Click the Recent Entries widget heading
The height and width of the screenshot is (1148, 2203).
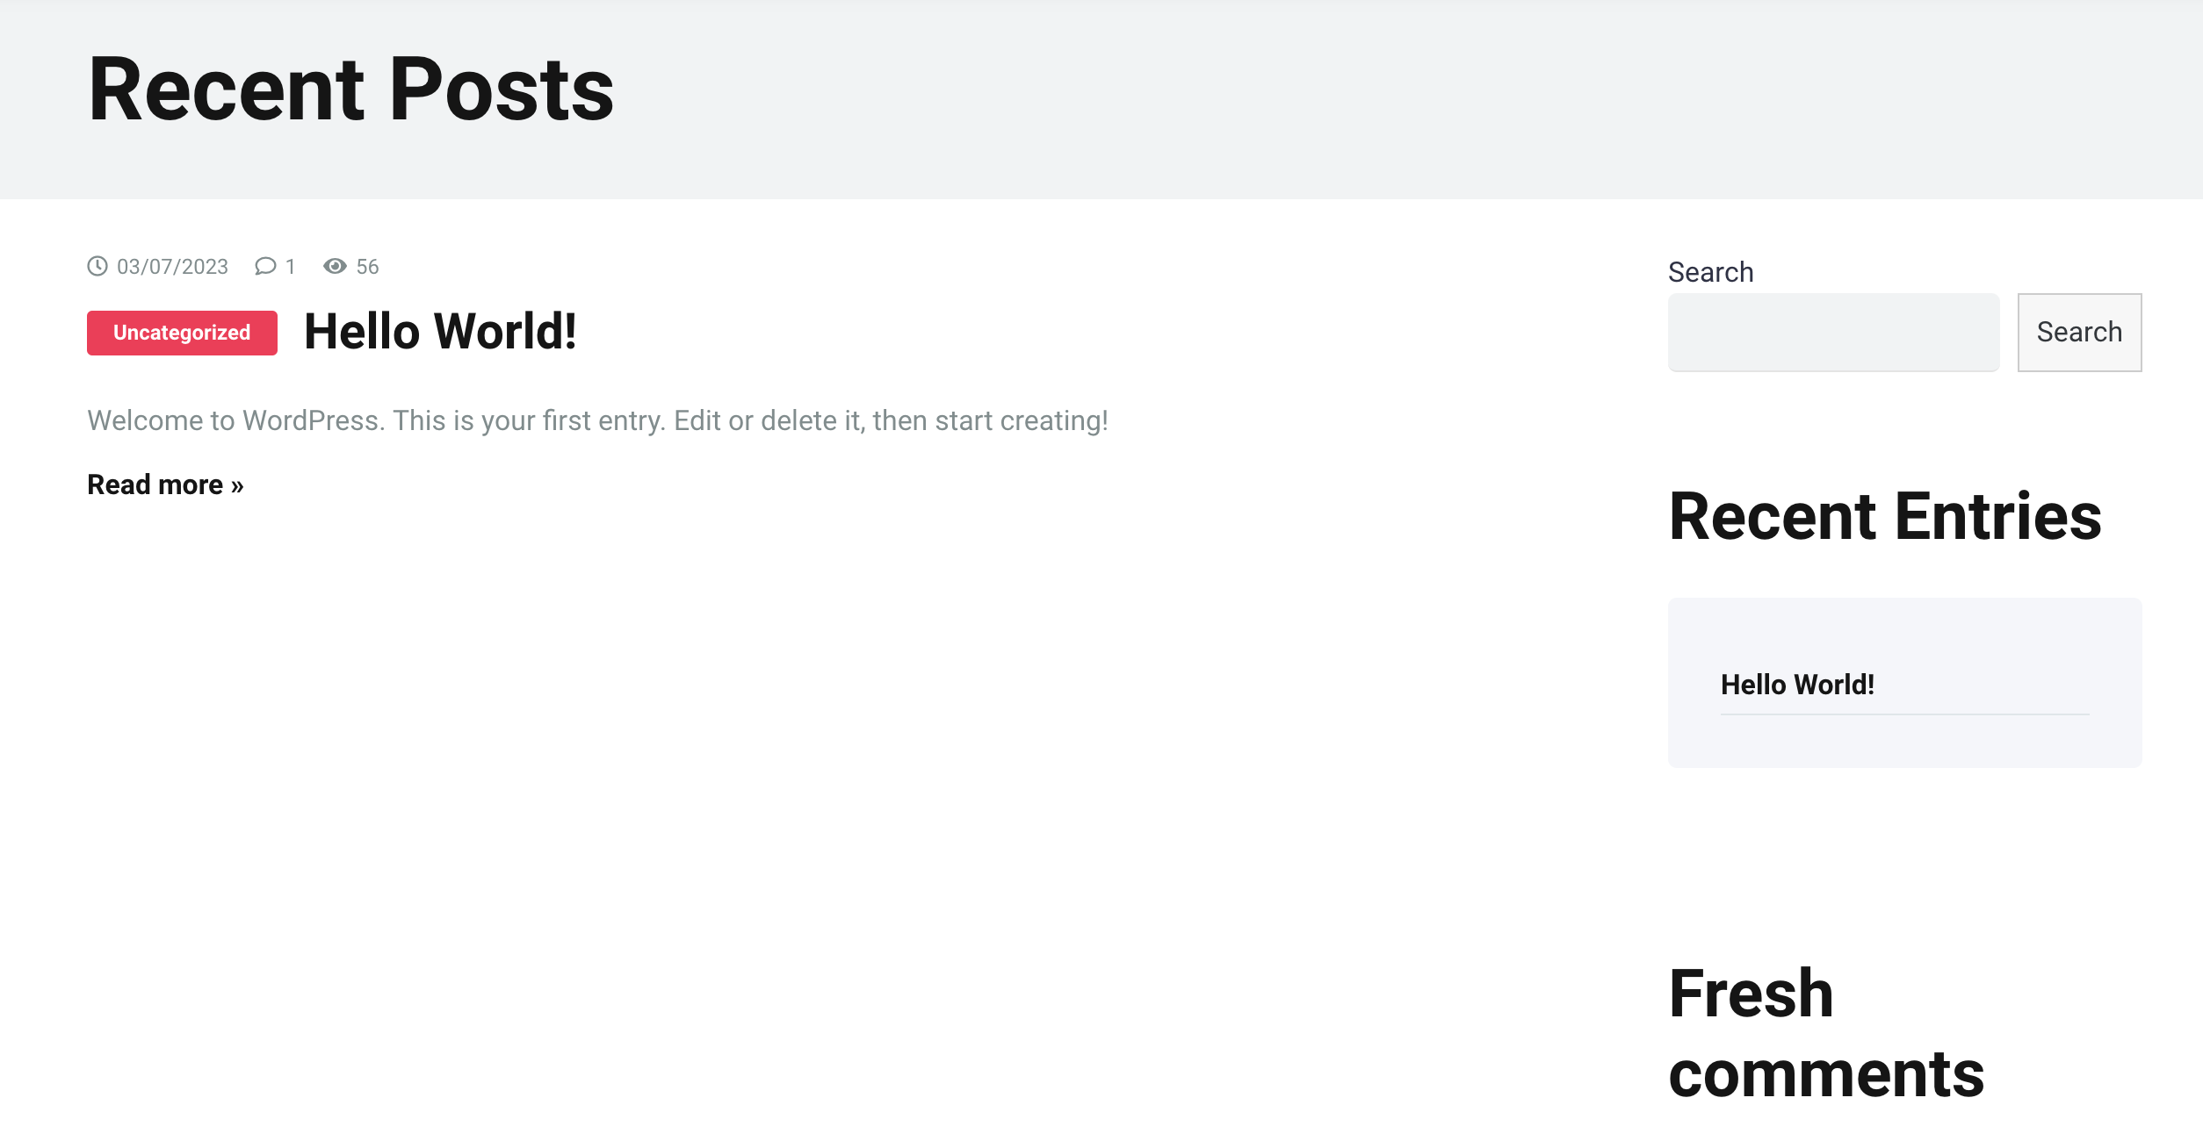(1885, 516)
